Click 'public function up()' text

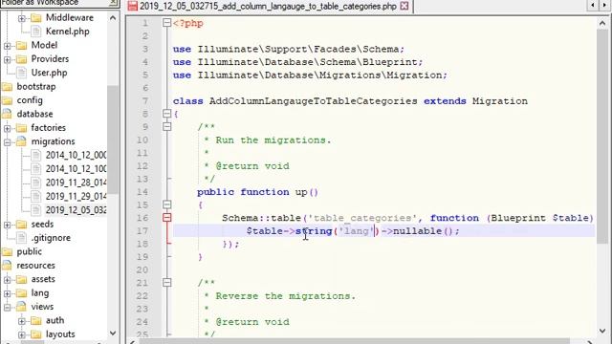(x=257, y=192)
